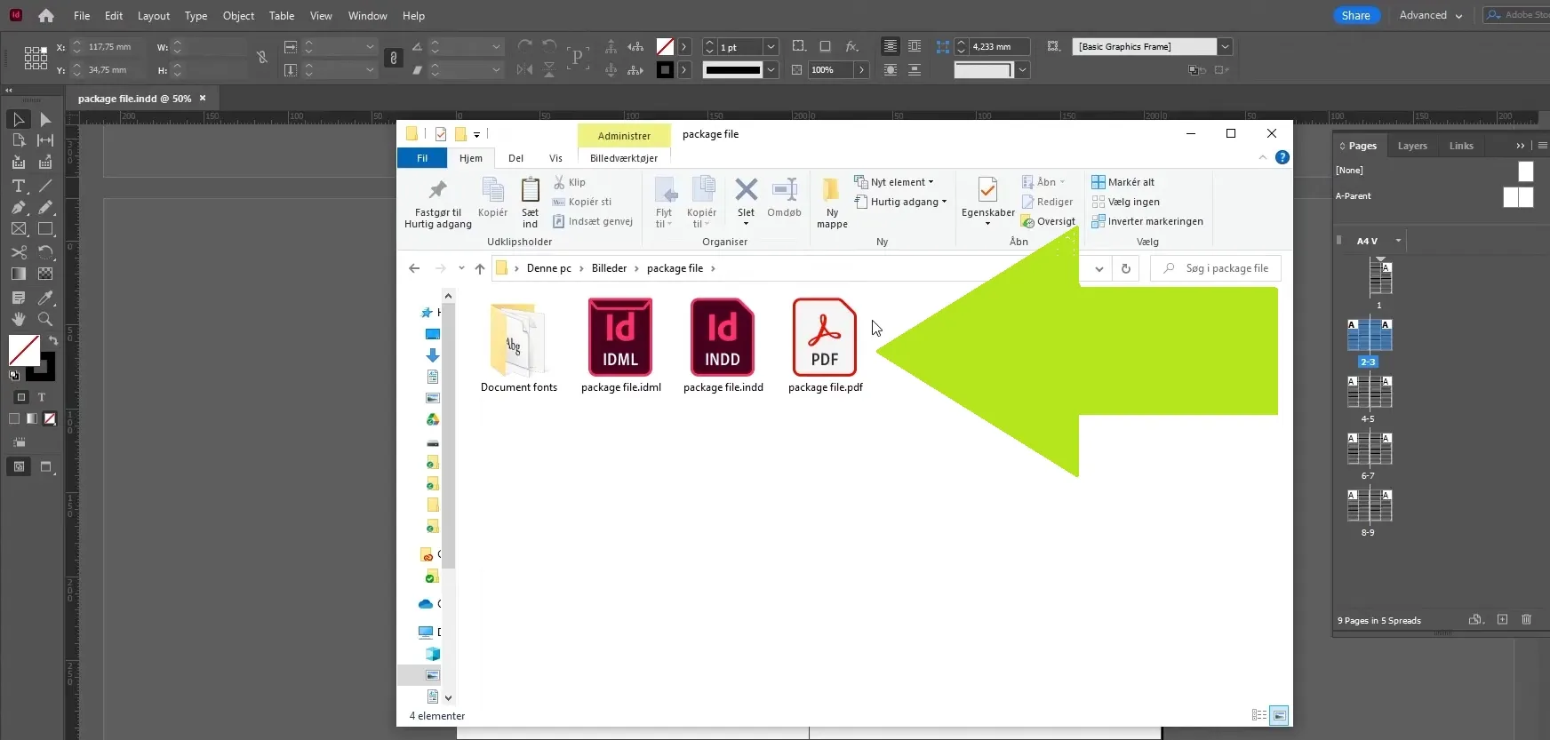The width and height of the screenshot is (1550, 740).
Task: Toggle Normal view mode in toolbar
Action: 19,466
